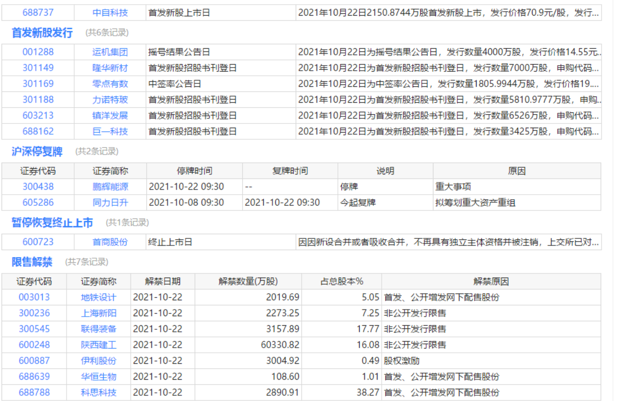The image size is (624, 401).
Task: Click the 中自科技 stock name
Action: (x=110, y=13)
